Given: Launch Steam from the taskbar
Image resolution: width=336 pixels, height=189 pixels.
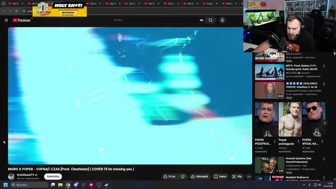Looking at the screenshot, I should tap(107, 185).
